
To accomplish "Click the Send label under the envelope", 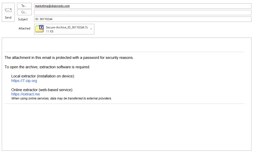I will click(x=8, y=18).
